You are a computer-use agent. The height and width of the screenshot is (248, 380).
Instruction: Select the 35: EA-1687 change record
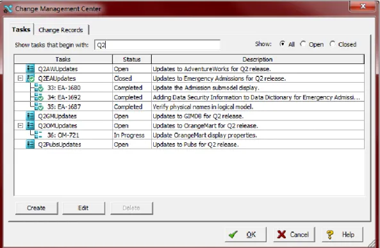point(64,106)
